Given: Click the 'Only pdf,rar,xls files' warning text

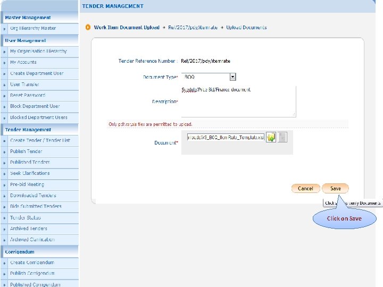Looking at the screenshot, I should pos(151,124).
